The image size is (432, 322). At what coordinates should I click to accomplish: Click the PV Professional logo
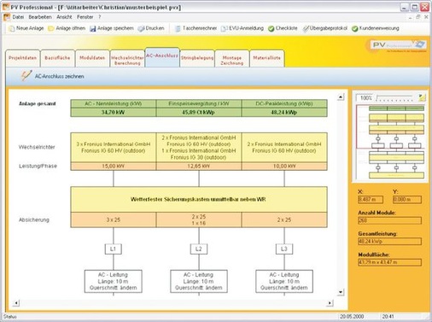click(398, 44)
